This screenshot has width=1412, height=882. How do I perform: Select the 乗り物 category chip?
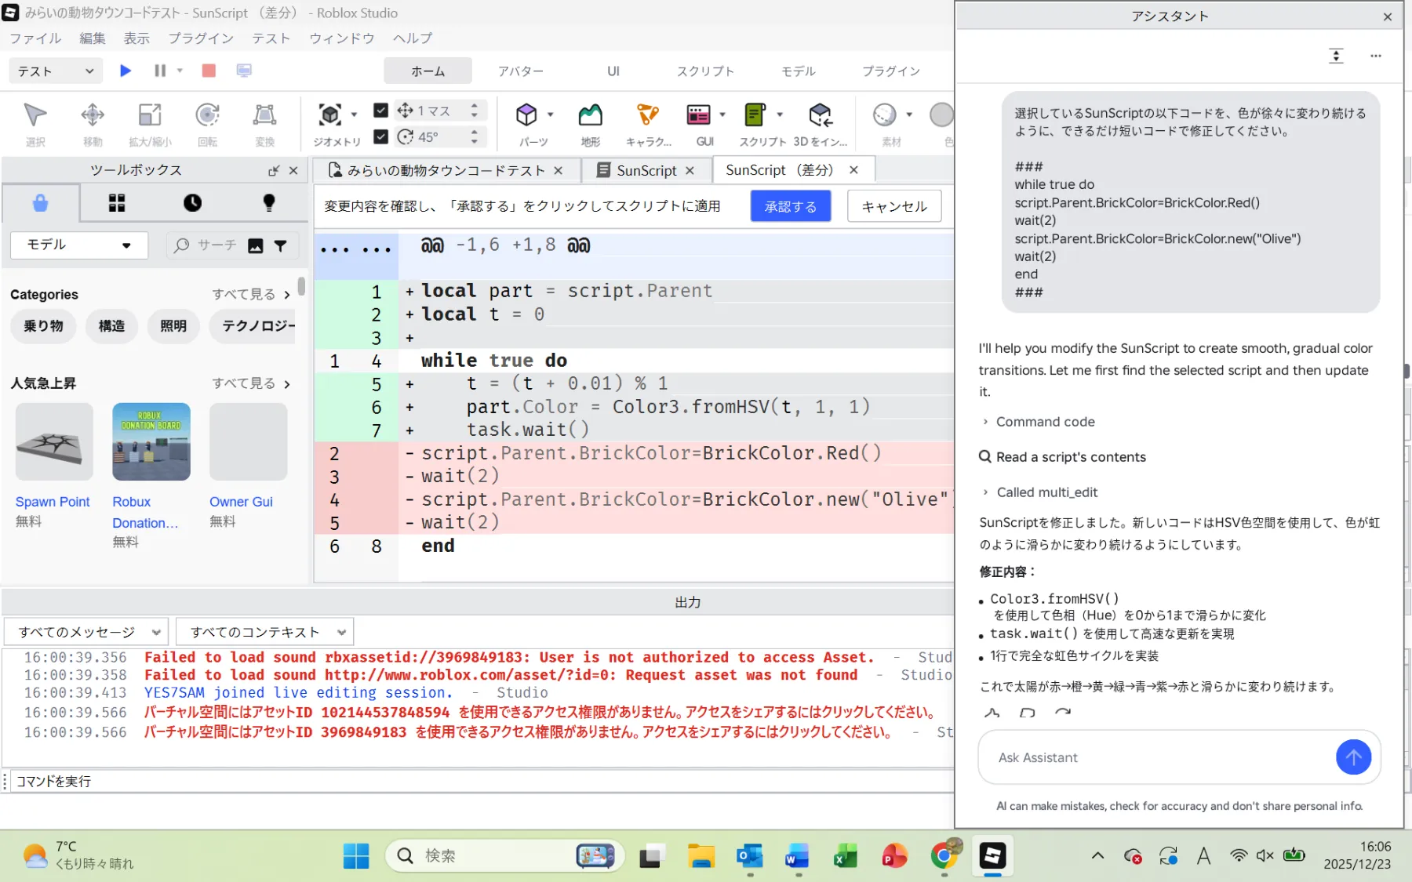(43, 326)
